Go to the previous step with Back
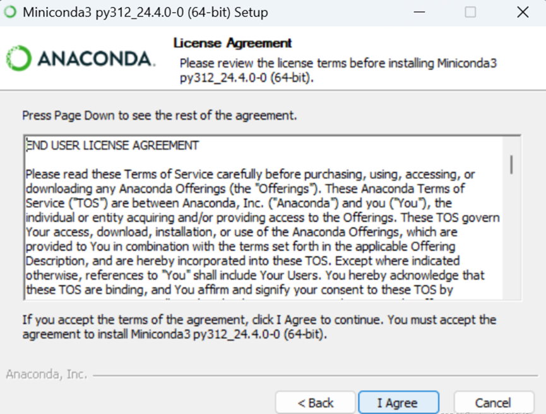 pyautogui.click(x=315, y=403)
